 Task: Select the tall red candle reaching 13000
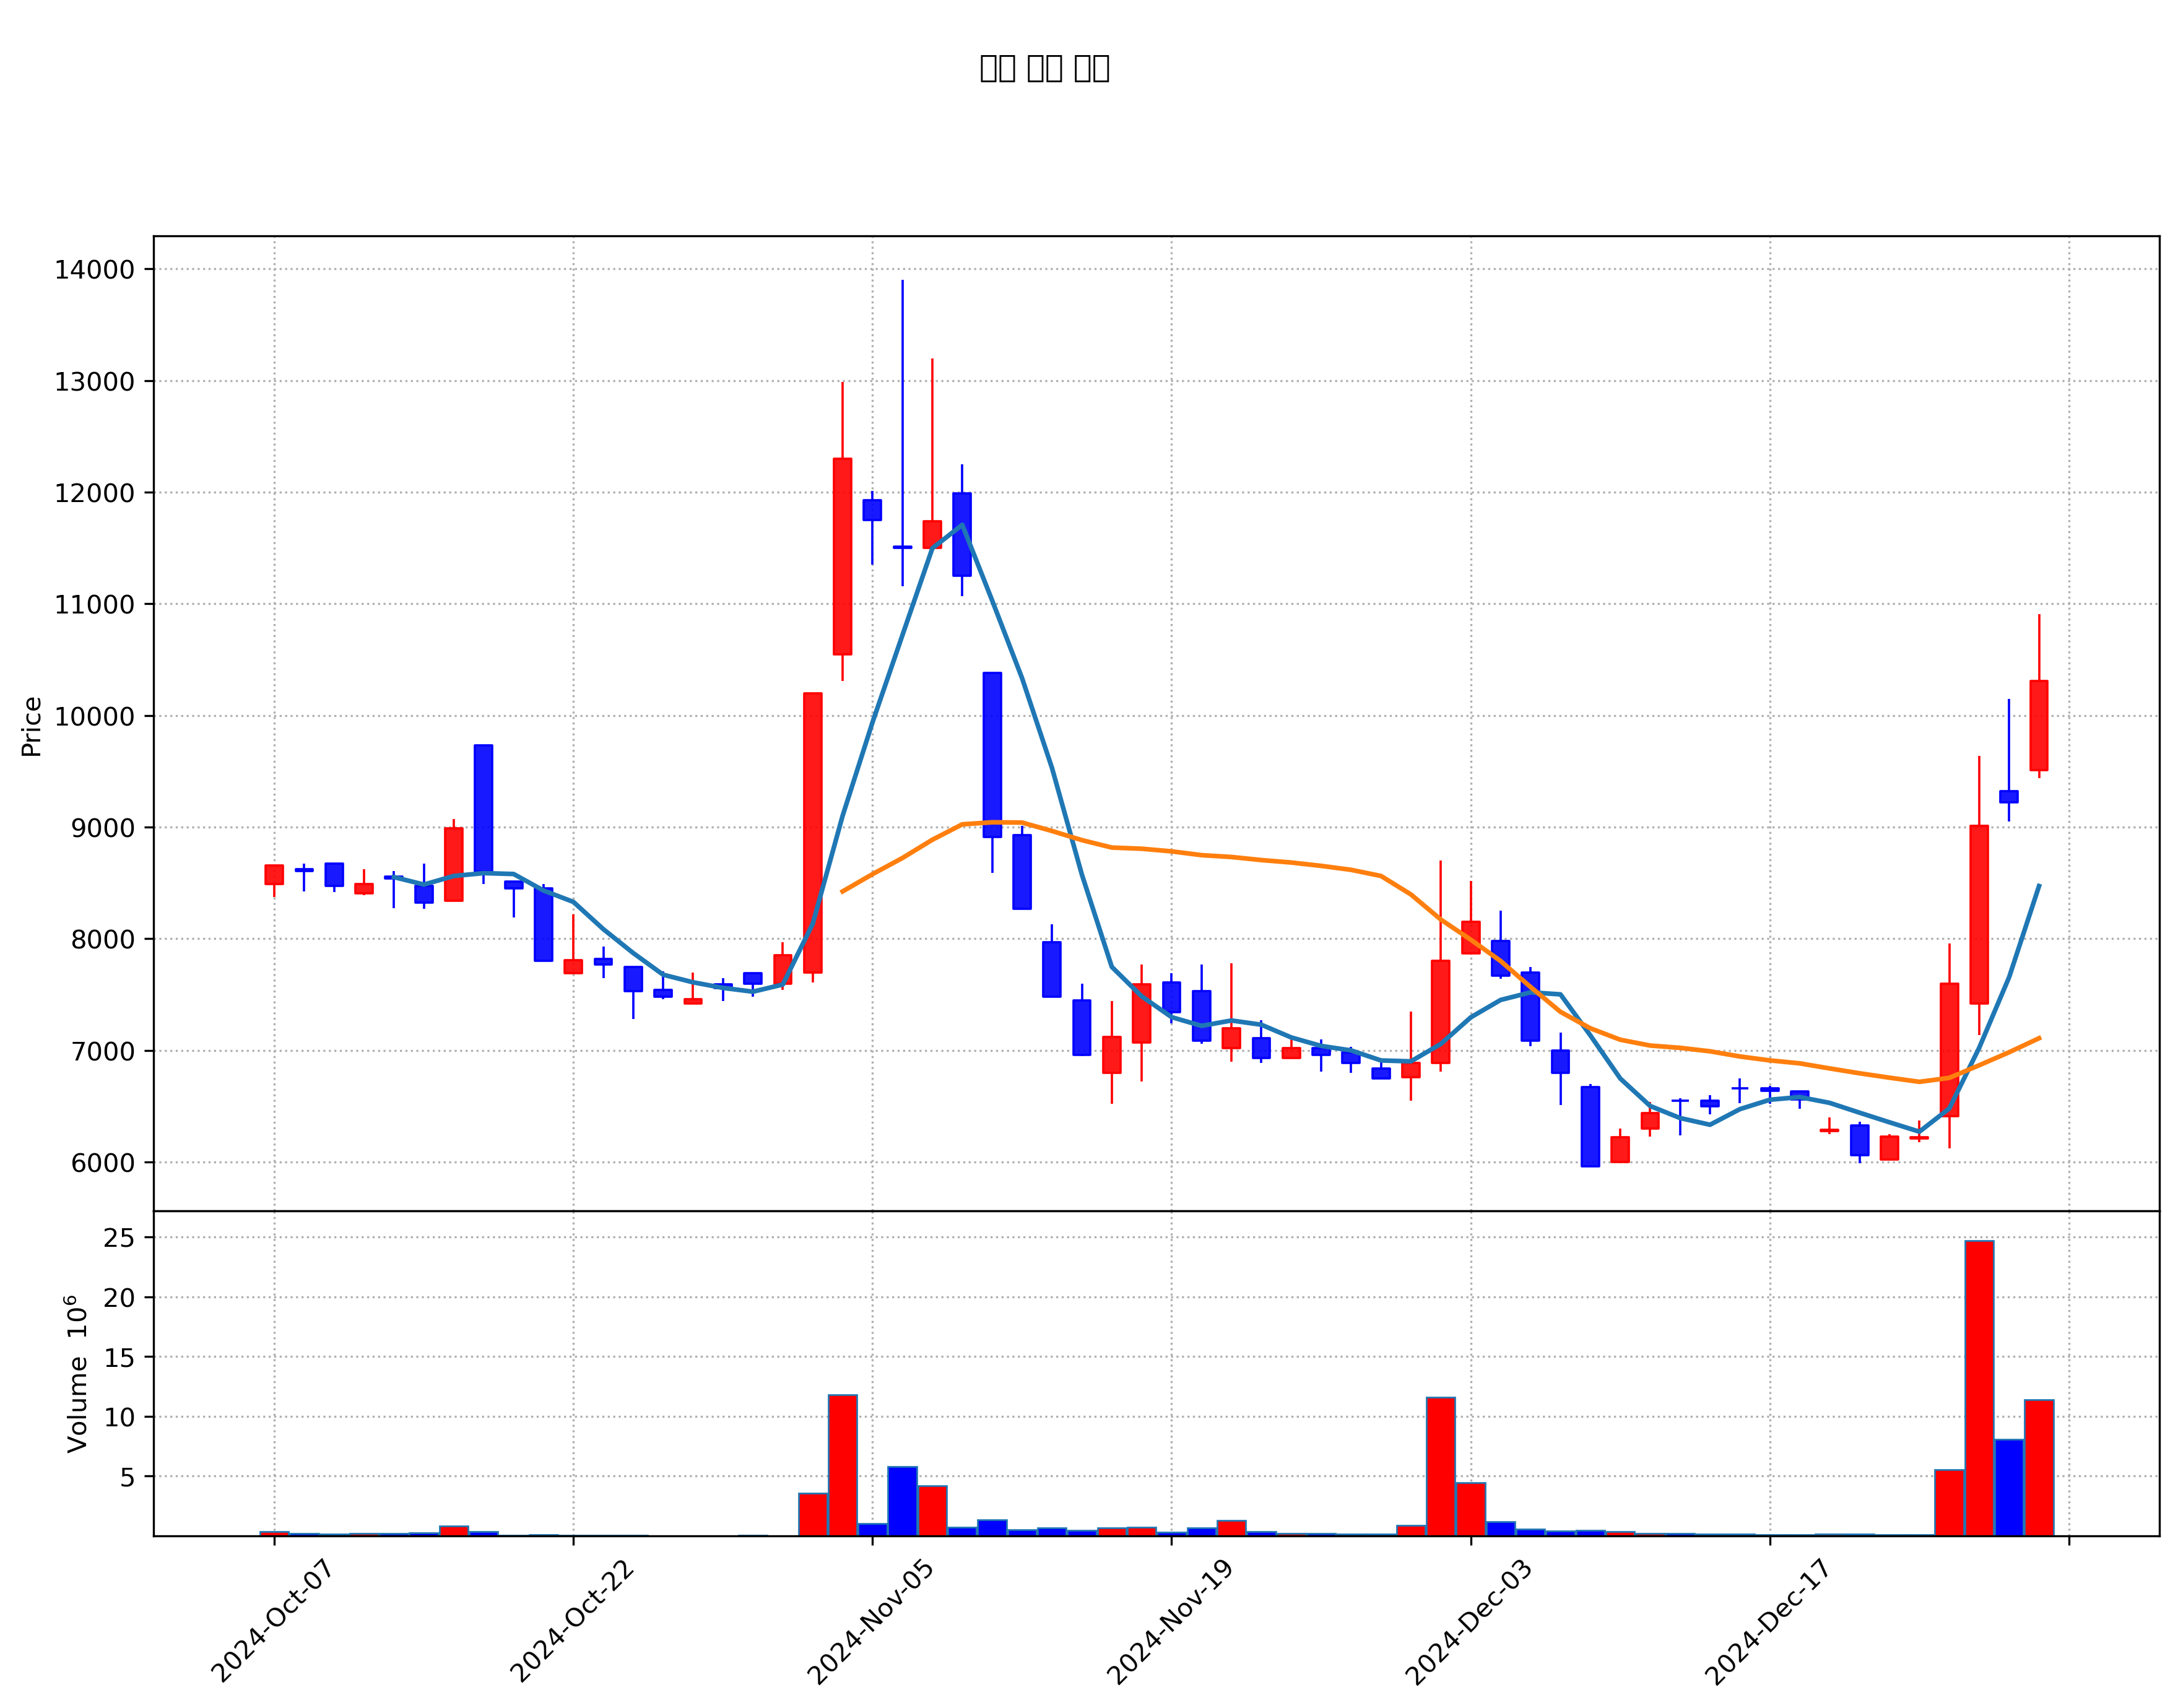coord(842,557)
